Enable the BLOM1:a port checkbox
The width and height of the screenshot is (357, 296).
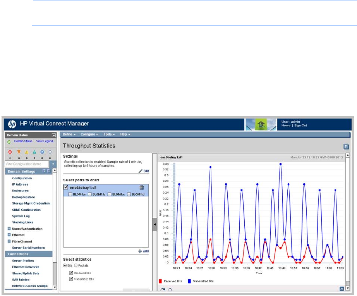70,194
